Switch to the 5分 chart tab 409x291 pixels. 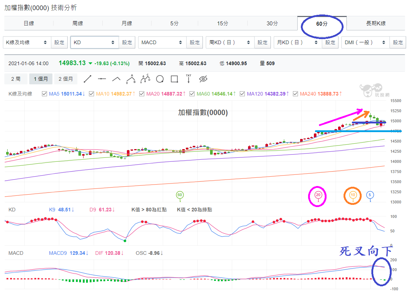click(175, 24)
